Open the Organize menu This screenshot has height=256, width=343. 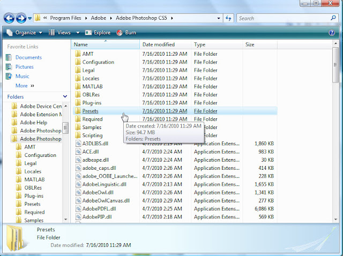point(24,33)
